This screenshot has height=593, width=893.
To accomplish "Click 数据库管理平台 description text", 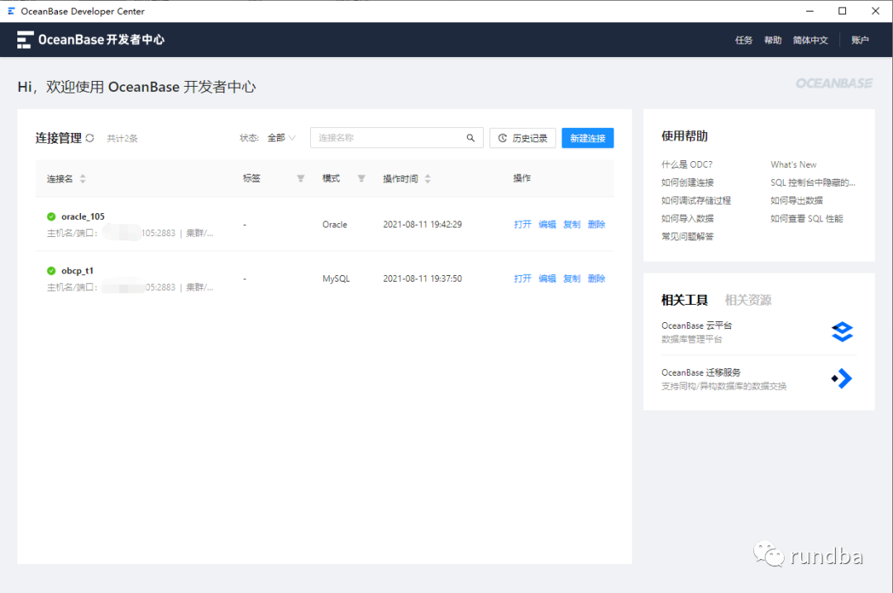I will [691, 339].
